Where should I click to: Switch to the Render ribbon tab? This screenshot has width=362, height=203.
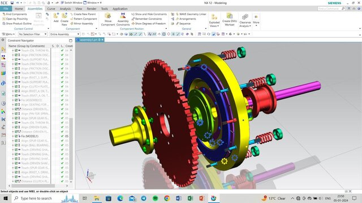92,9
